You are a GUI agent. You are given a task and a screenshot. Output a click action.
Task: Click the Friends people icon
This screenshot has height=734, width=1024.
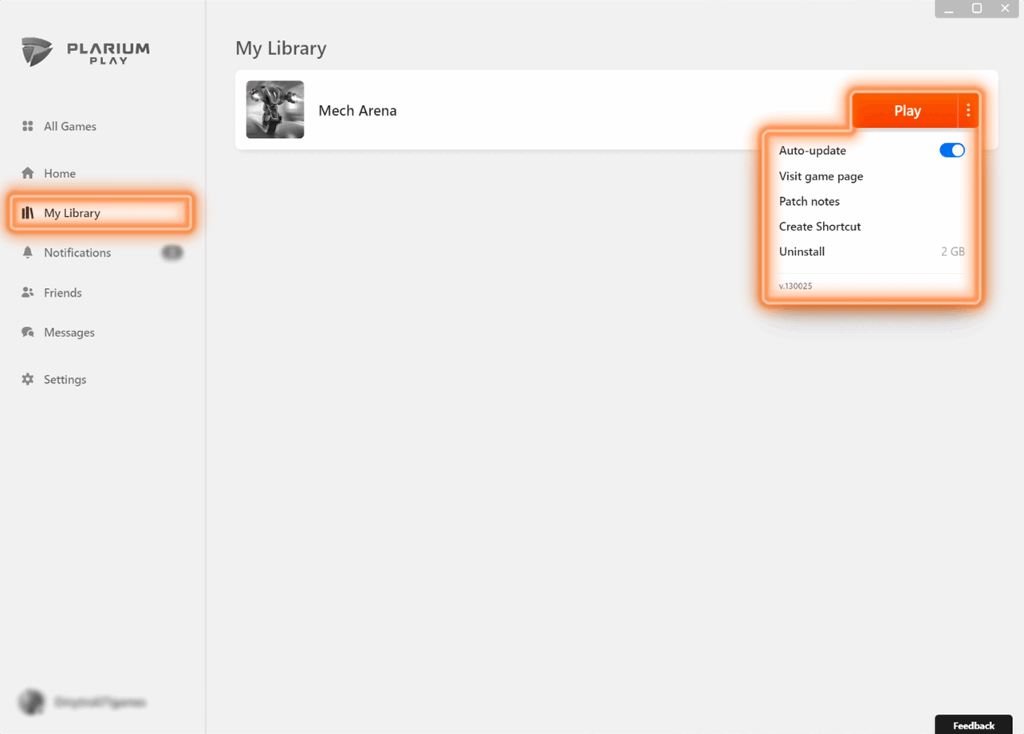click(28, 293)
